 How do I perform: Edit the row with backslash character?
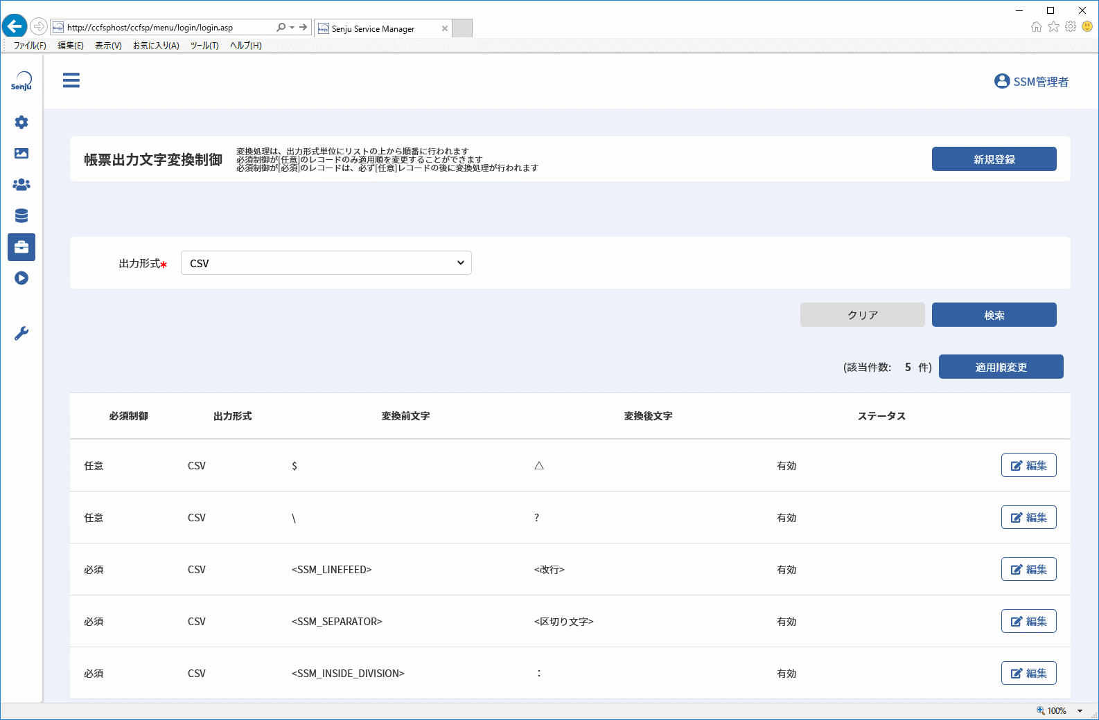pos(1029,517)
